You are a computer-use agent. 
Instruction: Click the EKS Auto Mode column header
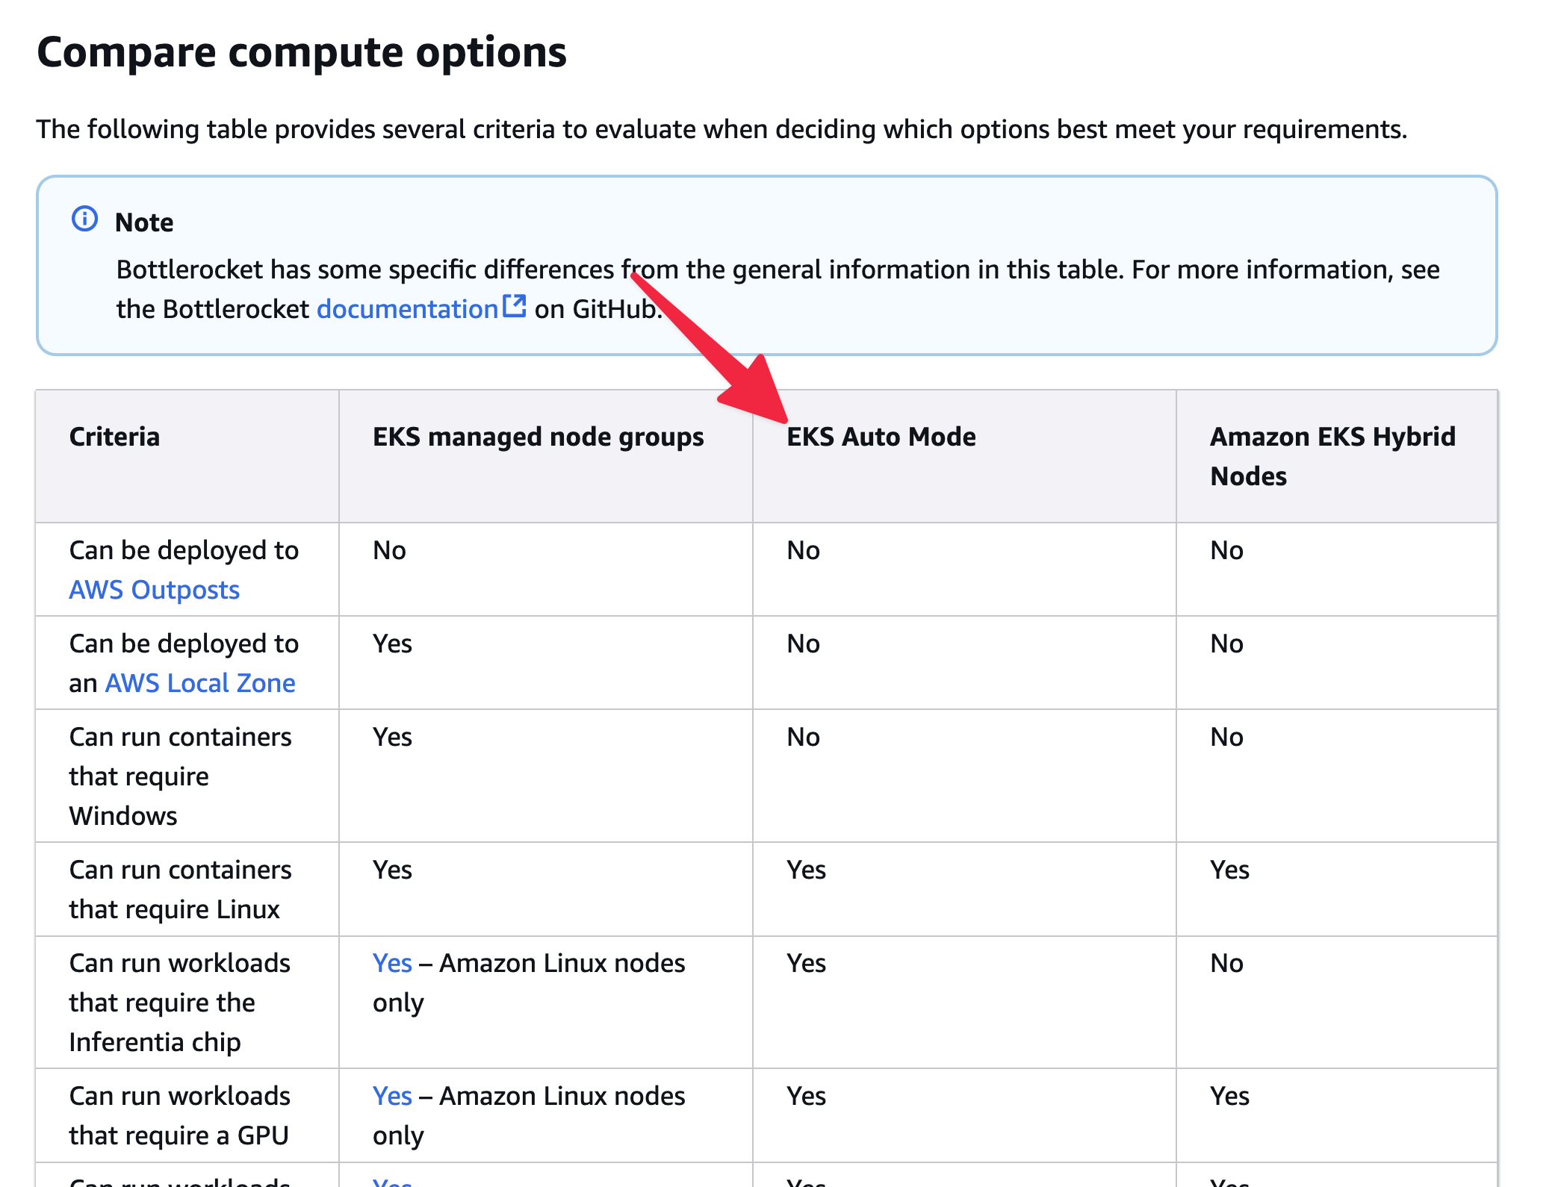pyautogui.click(x=881, y=437)
